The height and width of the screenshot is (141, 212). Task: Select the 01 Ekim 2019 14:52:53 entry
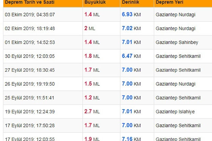[30, 43]
